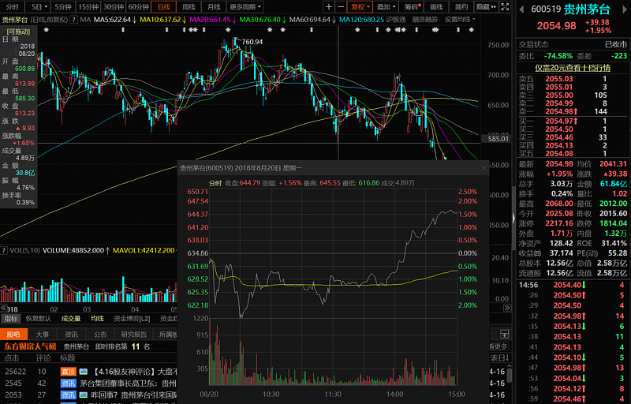Open the 茅台集团董事长高卫东 news headline
The image size is (631, 404).
pos(126,383)
